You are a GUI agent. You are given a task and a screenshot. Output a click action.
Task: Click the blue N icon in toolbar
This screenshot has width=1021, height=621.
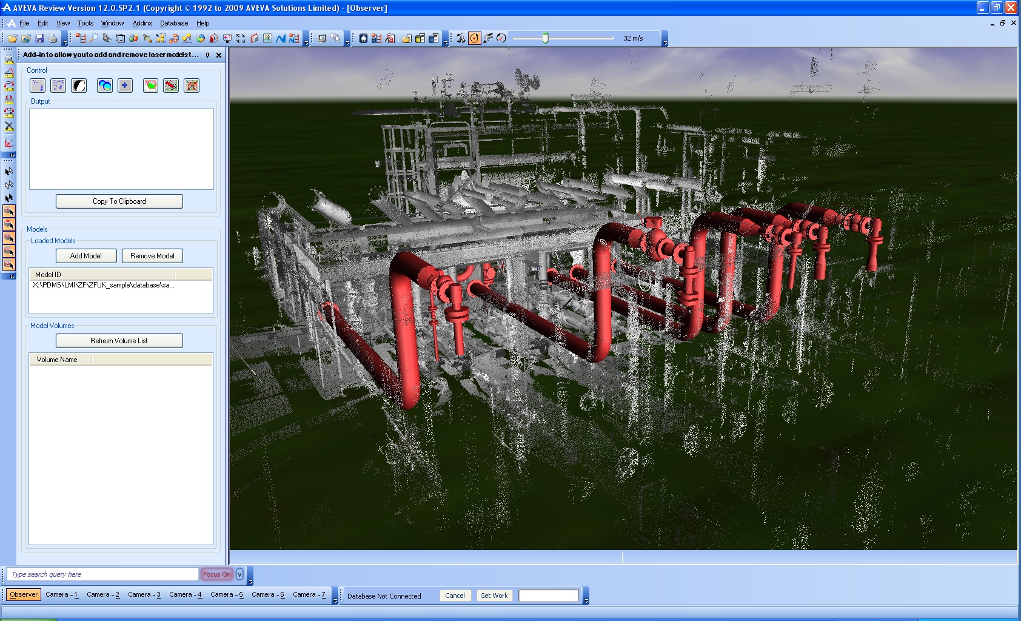tap(281, 38)
